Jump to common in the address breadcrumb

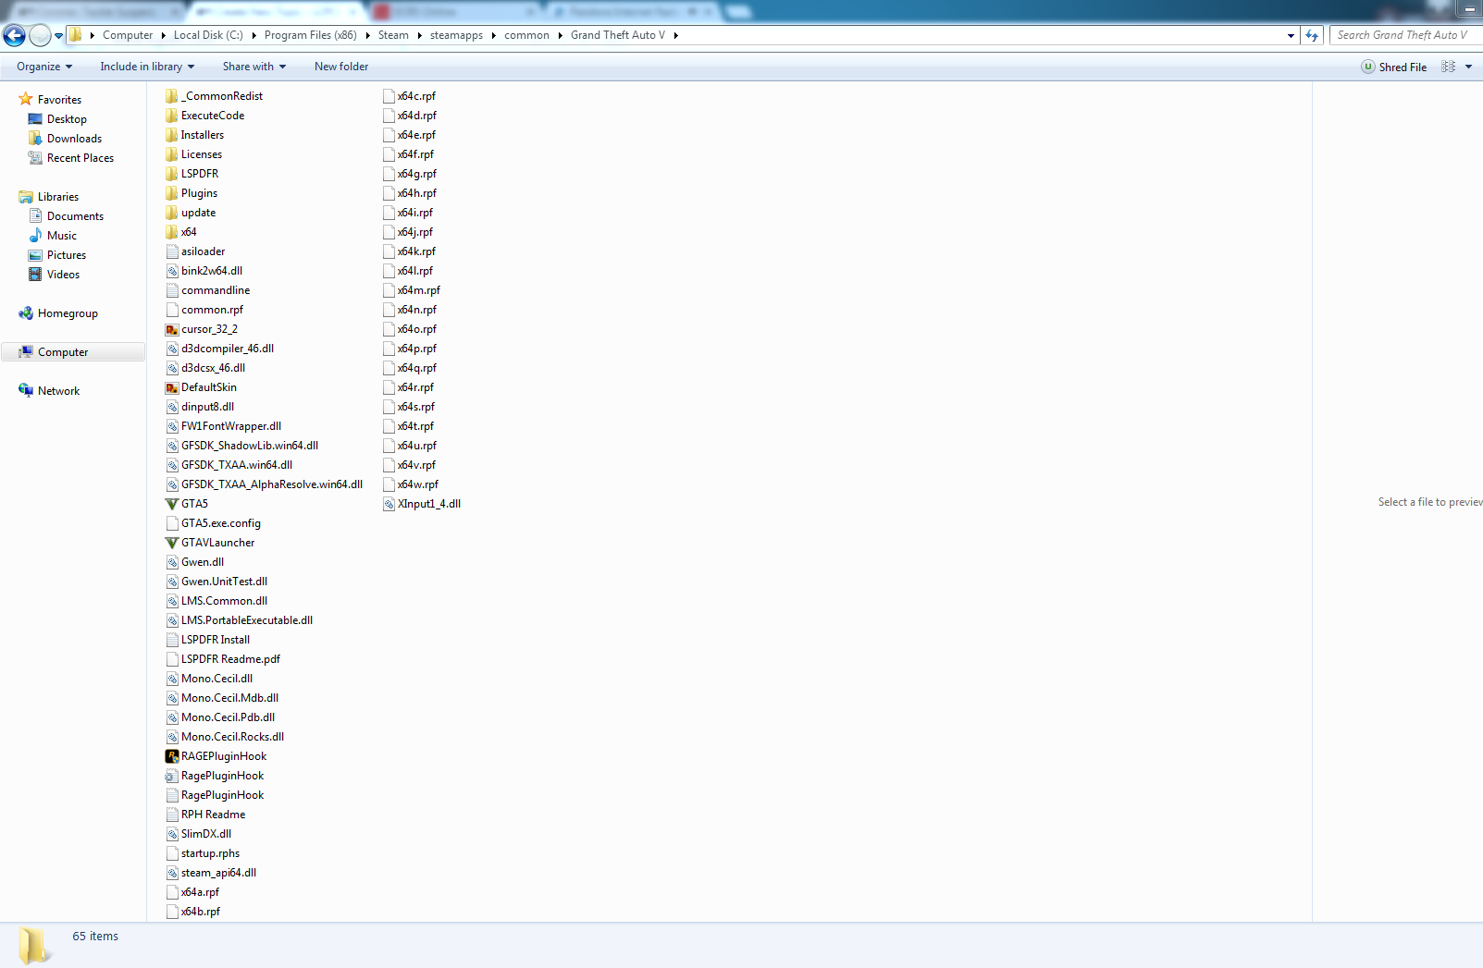(527, 35)
